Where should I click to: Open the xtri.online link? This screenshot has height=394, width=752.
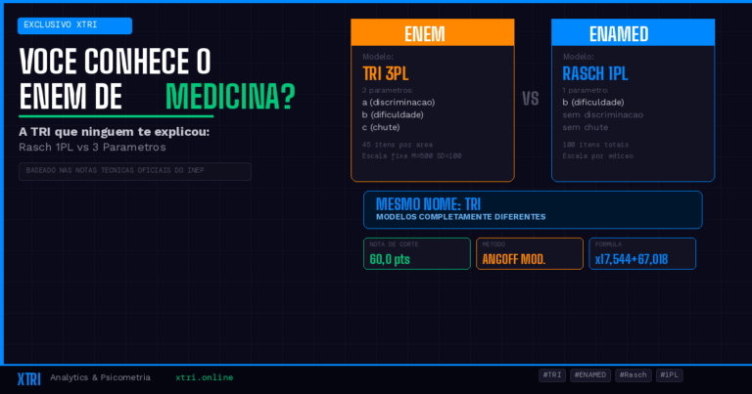pyautogui.click(x=204, y=377)
